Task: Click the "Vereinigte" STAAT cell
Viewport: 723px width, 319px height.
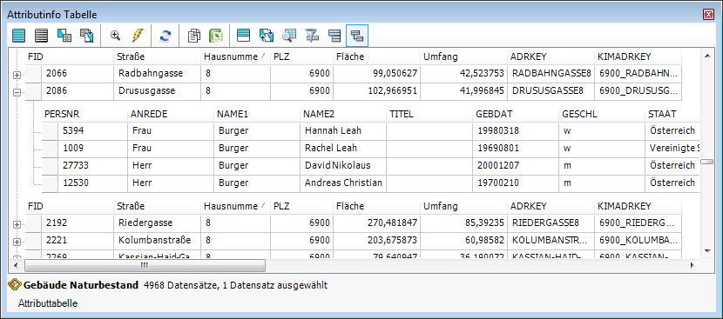Action: coord(672,149)
